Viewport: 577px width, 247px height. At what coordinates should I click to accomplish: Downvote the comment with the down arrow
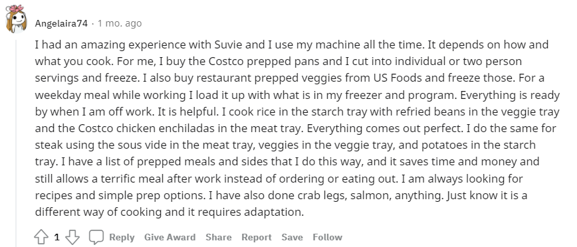click(72, 237)
